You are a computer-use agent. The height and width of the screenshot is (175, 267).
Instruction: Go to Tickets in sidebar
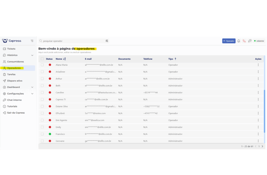[x=11, y=49]
